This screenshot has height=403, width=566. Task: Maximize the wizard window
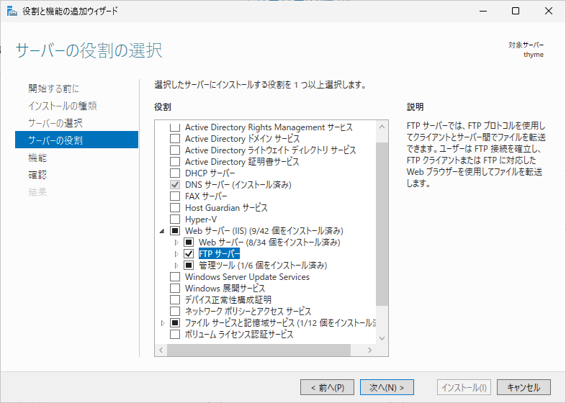[x=516, y=12]
